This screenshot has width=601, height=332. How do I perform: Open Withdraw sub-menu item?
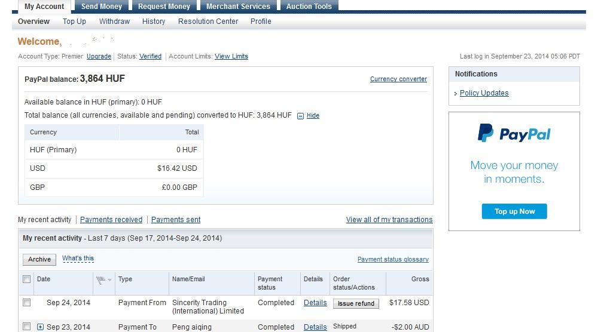coord(114,21)
